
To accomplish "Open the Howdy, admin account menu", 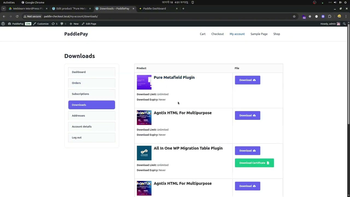I will [x=330, y=24].
